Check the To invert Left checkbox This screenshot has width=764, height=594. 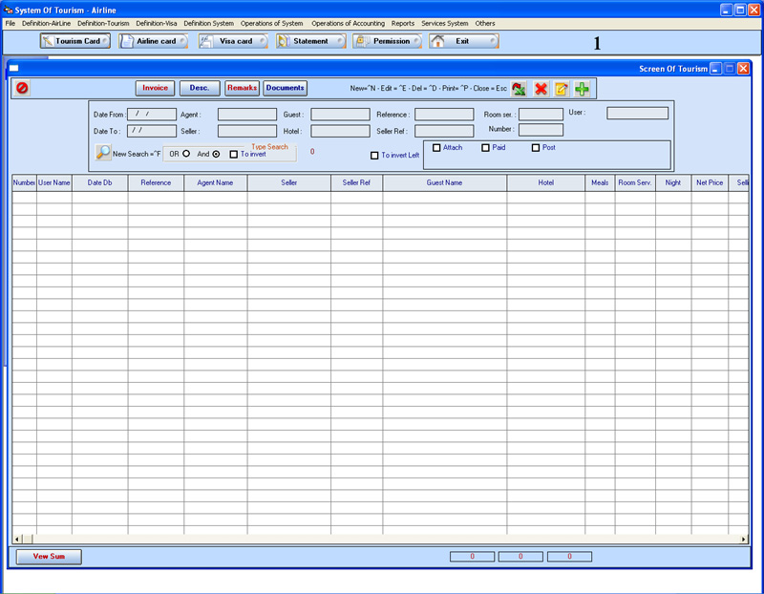click(374, 156)
